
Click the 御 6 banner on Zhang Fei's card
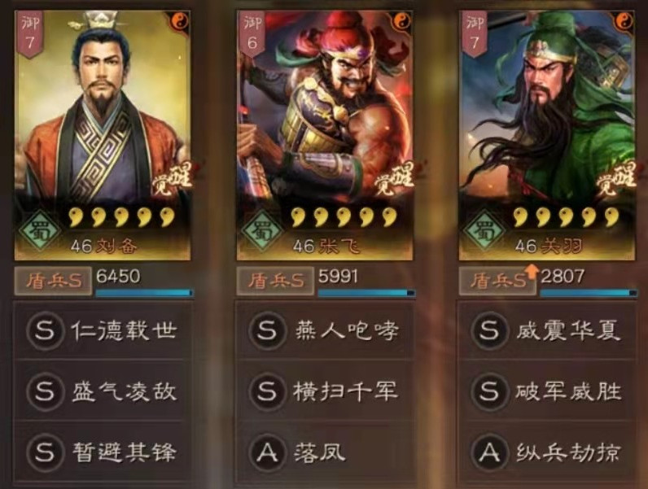[x=252, y=34]
